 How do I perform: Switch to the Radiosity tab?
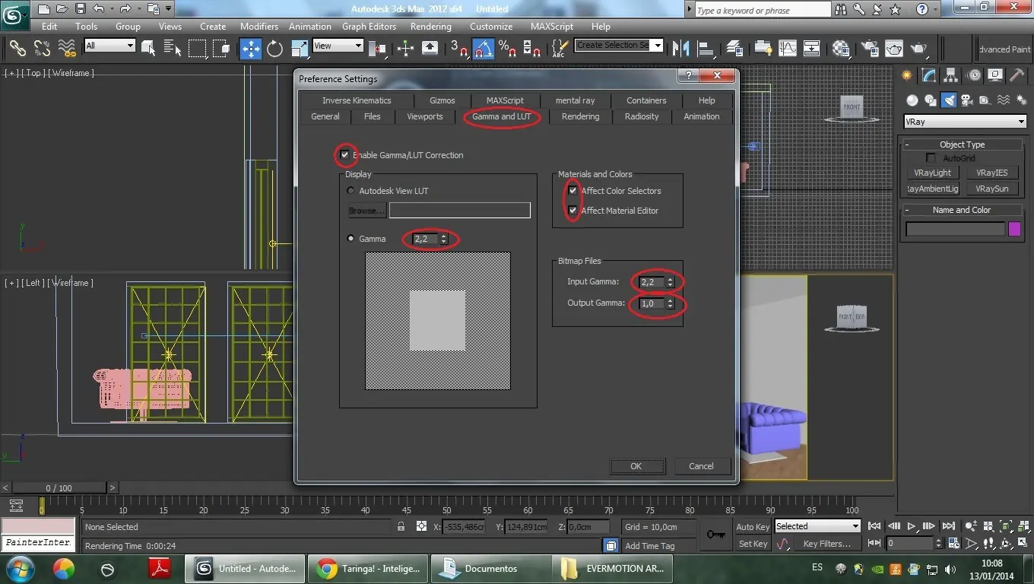641,116
